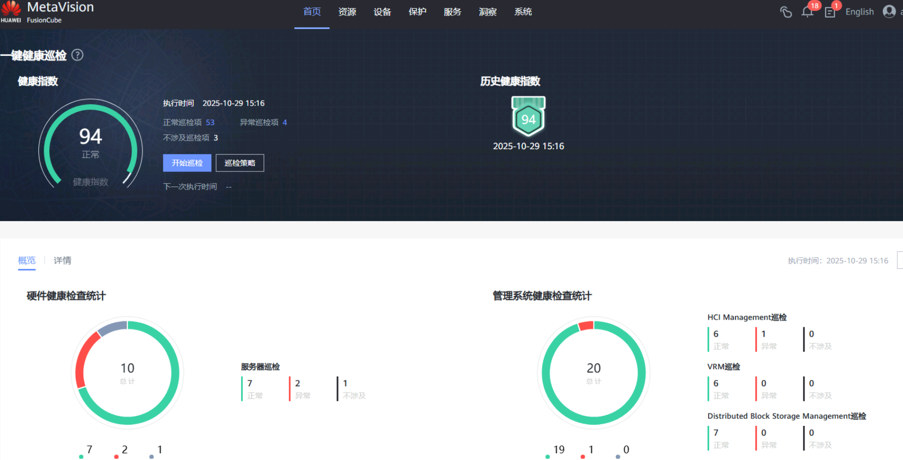Open the 资源 menu
This screenshot has width=903, height=460.
(347, 12)
